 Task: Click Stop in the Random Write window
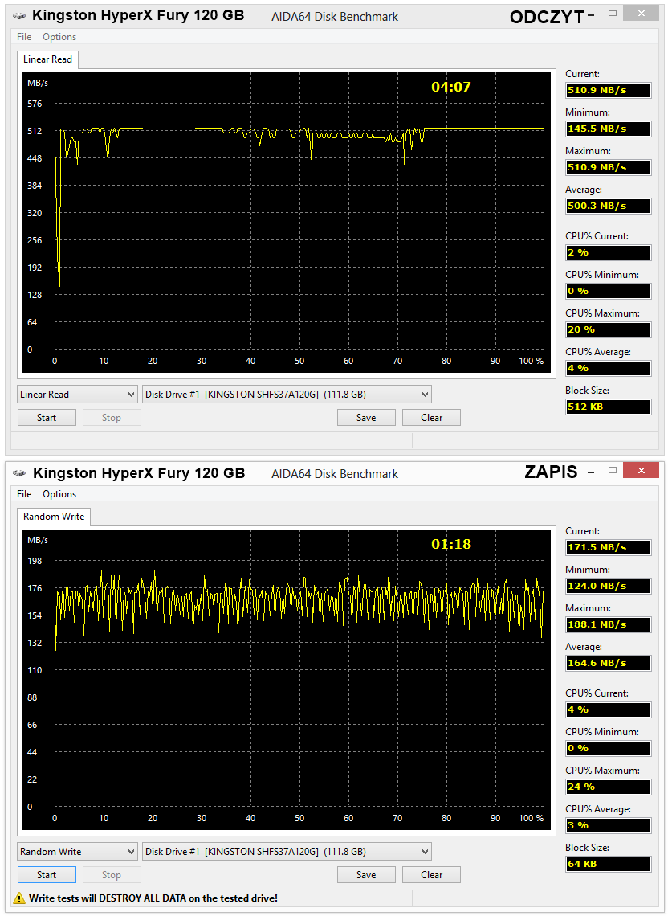tap(112, 875)
